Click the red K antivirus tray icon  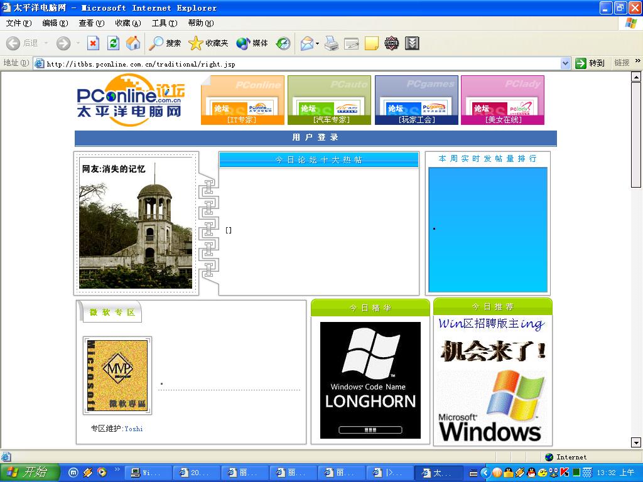(565, 473)
